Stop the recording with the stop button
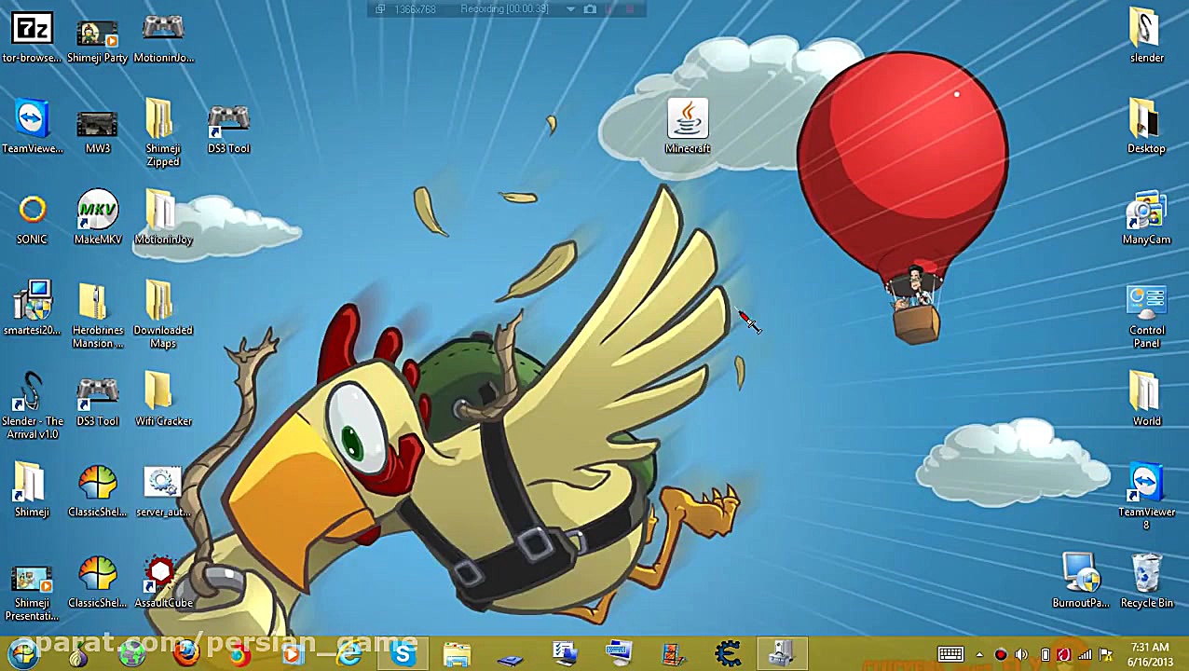The width and height of the screenshot is (1189, 671). (x=632, y=9)
